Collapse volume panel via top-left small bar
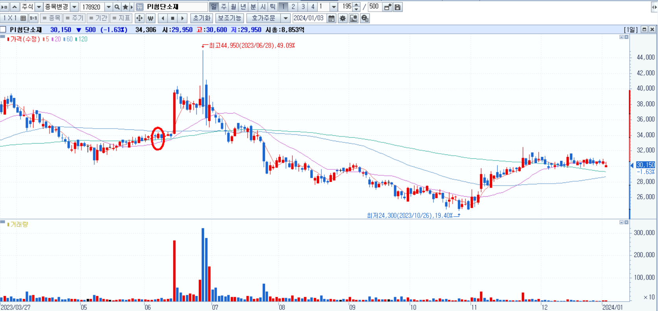658x311 pixels. click(x=3, y=222)
